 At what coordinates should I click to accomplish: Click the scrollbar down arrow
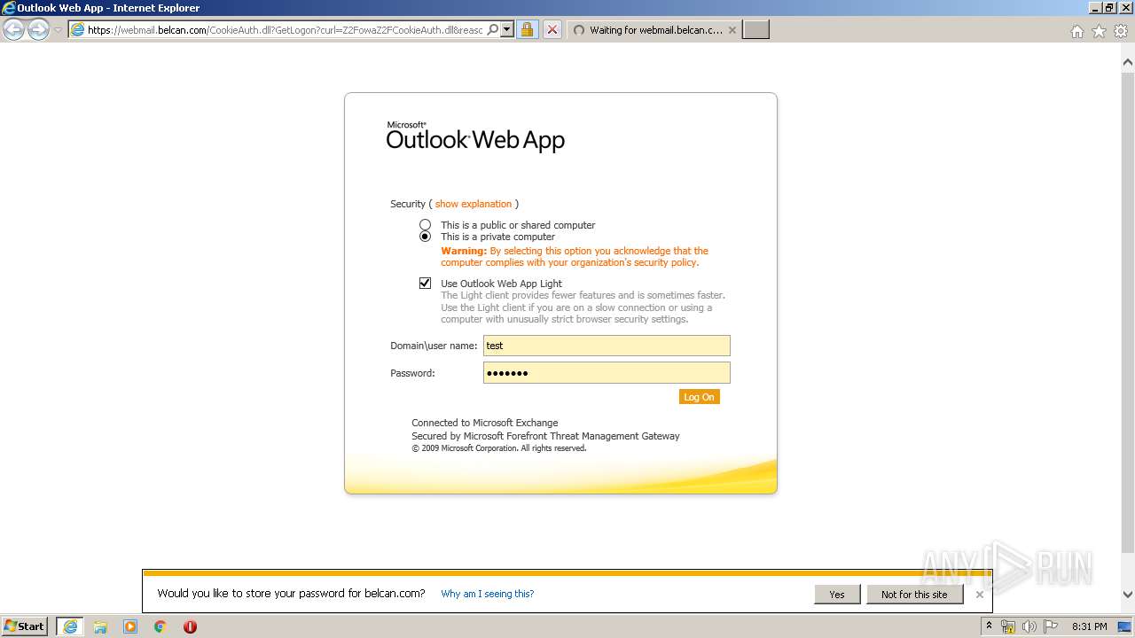tap(1128, 595)
